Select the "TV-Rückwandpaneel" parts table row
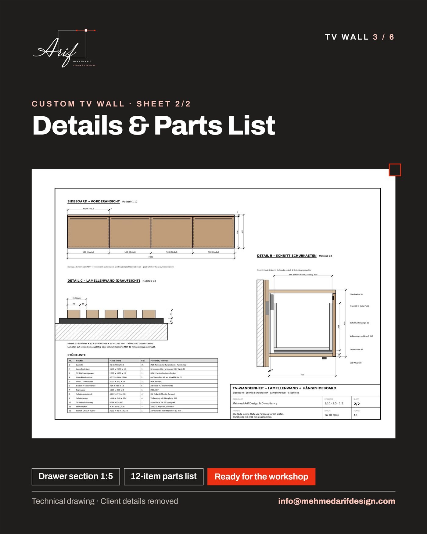Screen dimensions: 427x534 point(142,373)
